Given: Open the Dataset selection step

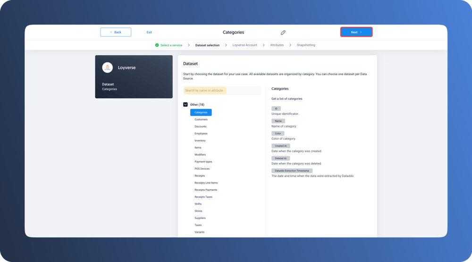Looking at the screenshot, I should pyautogui.click(x=207, y=45).
